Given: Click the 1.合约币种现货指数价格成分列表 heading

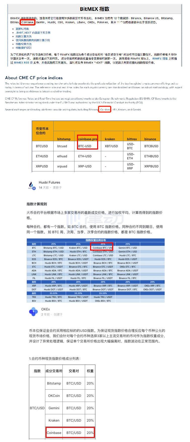Looking at the screenshot, I should click(x=55, y=359).
